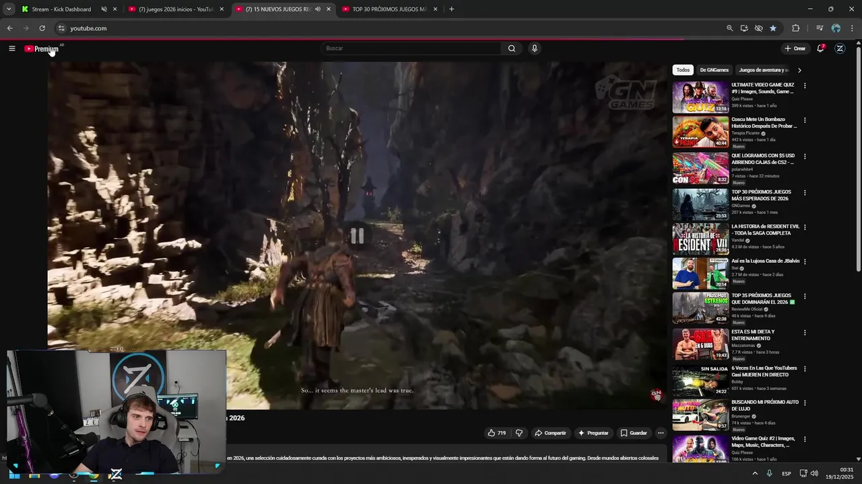
Task: Open options for LA HISTORIA DE RESIDENT EVIL
Action: pos(805,227)
